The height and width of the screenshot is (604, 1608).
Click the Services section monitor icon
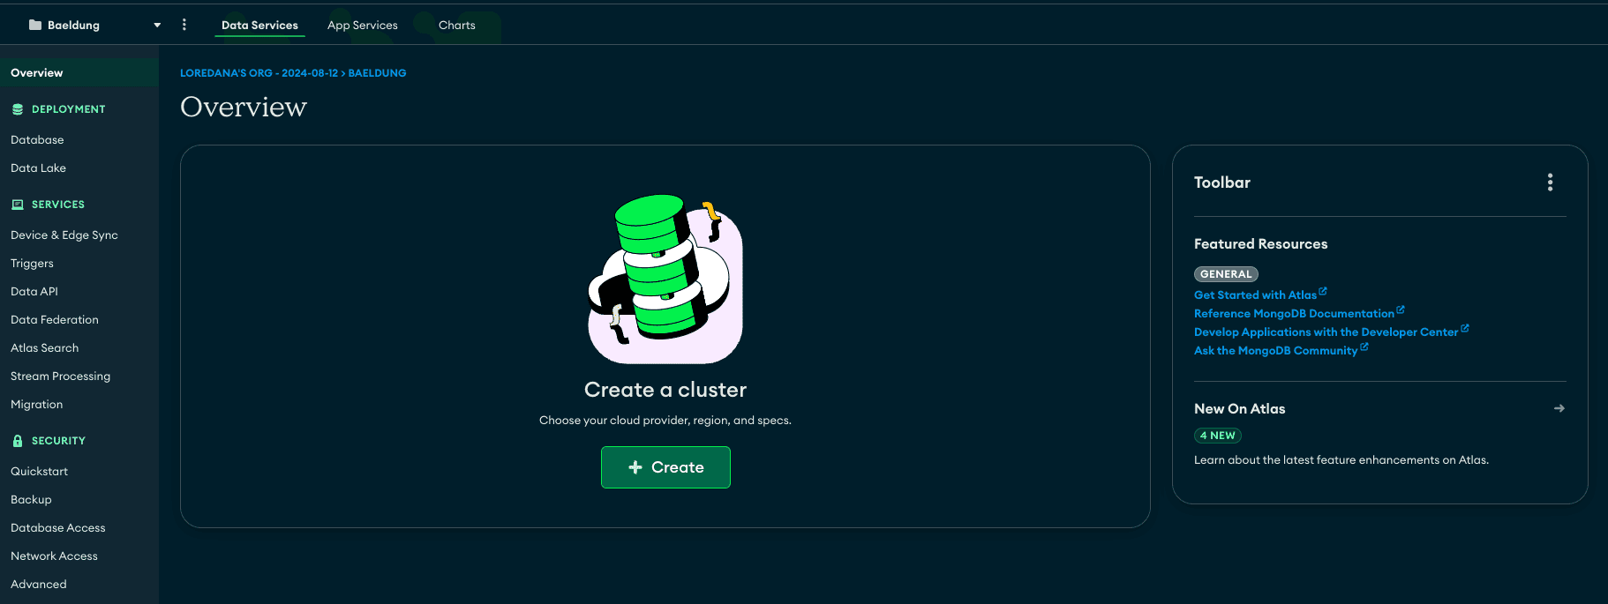click(18, 205)
